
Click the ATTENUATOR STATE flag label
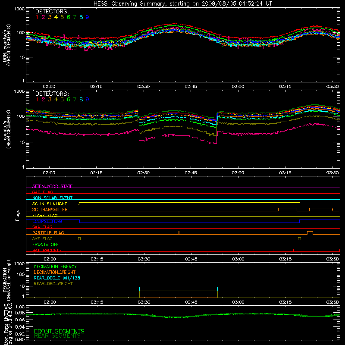coord(52,186)
